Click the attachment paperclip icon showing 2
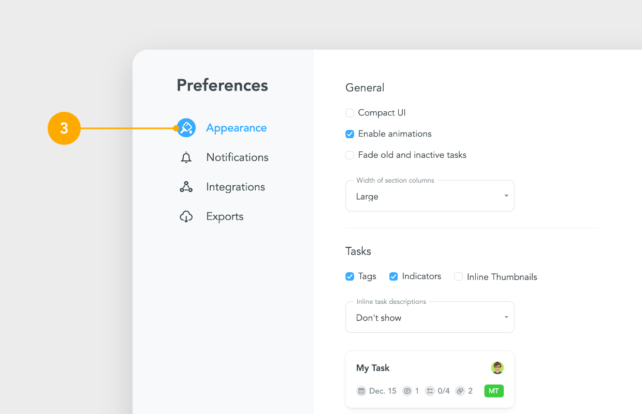 (460, 391)
